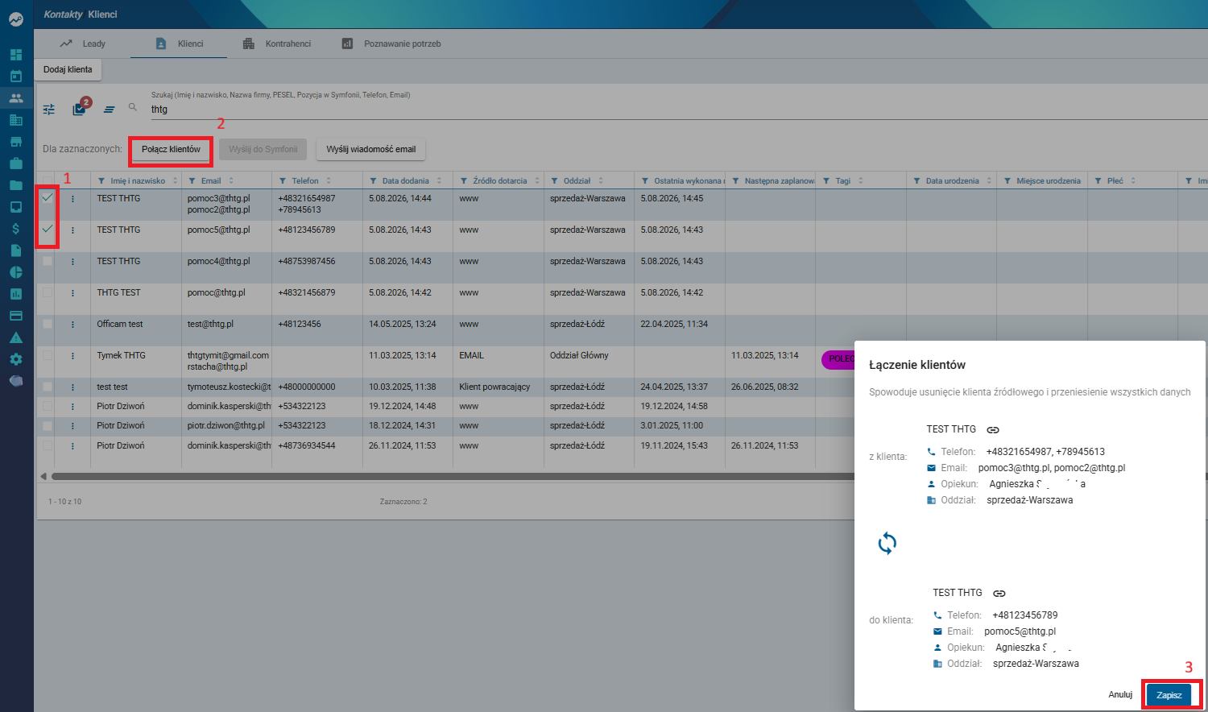Click the horizontal scrollbar under the table
The width and height of the screenshot is (1208, 712).
point(451,477)
